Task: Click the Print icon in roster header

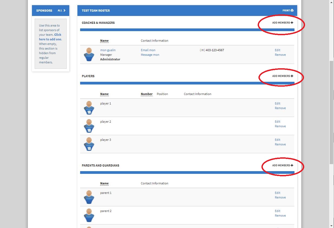Action: point(292,11)
